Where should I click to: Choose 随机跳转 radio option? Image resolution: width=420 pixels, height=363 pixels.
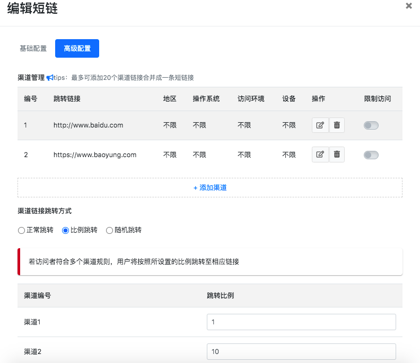[x=110, y=230]
